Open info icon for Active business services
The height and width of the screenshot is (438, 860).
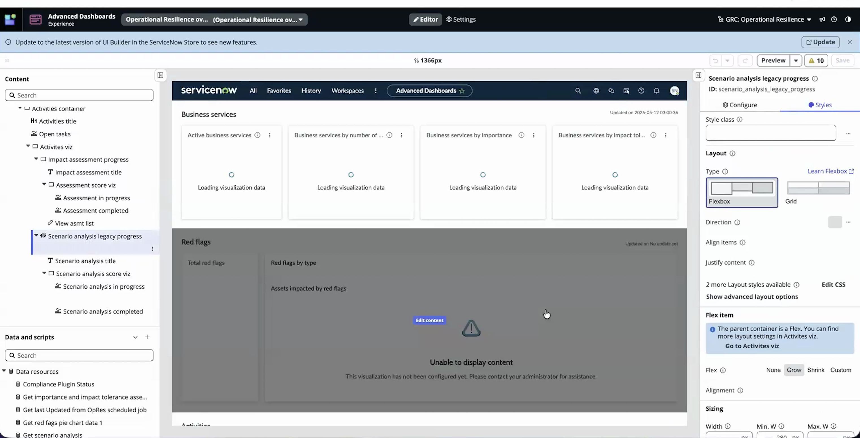point(257,135)
